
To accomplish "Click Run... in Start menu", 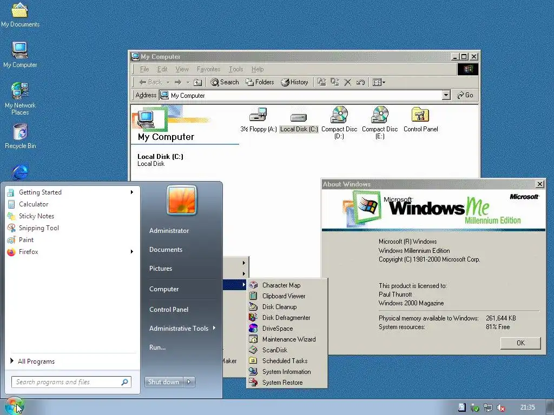I will coord(157,347).
